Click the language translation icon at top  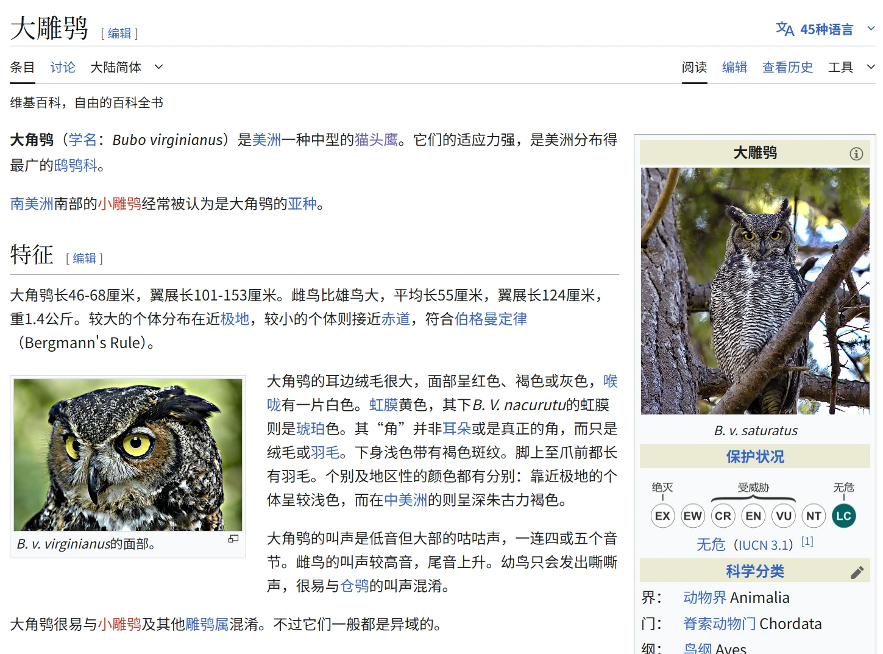pos(784,29)
